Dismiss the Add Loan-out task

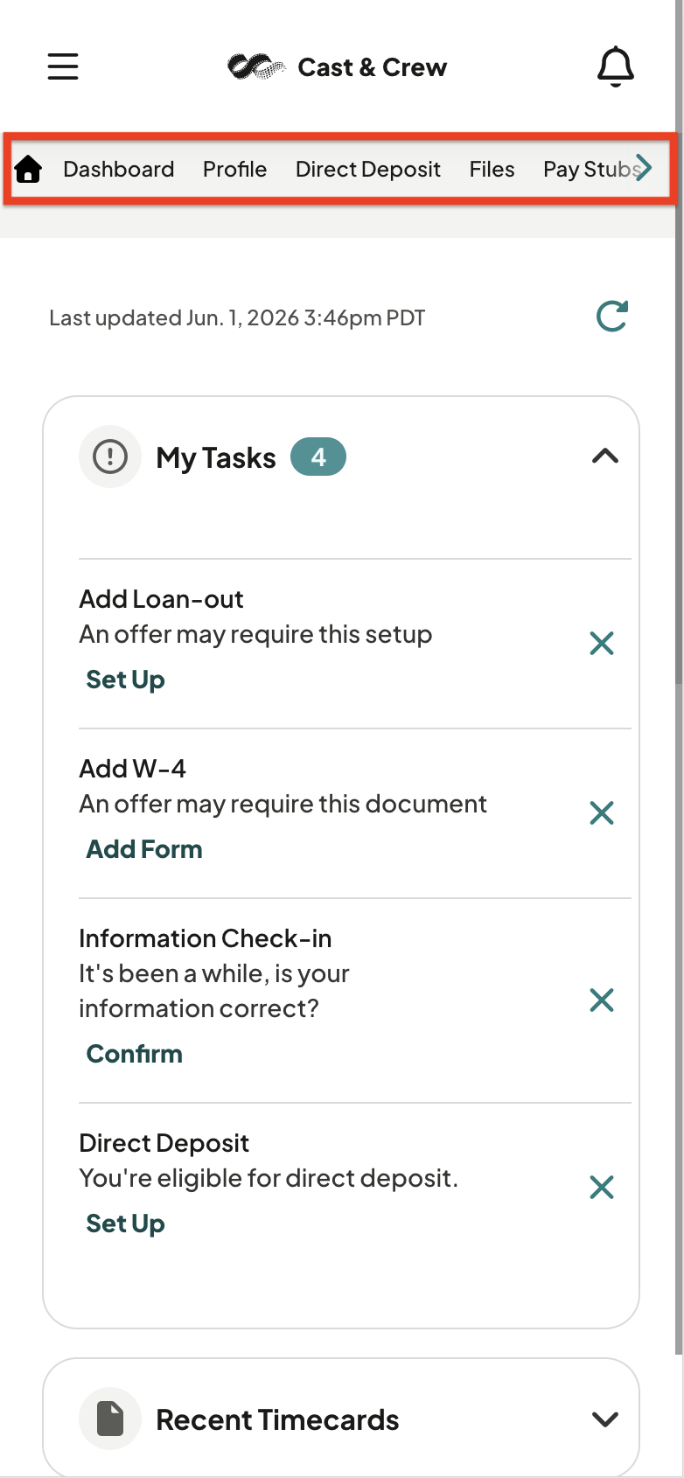[x=602, y=644]
